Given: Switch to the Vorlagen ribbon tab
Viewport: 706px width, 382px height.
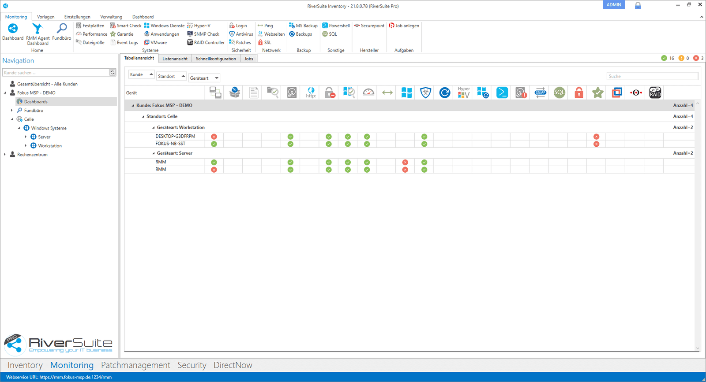Looking at the screenshot, I should point(46,17).
